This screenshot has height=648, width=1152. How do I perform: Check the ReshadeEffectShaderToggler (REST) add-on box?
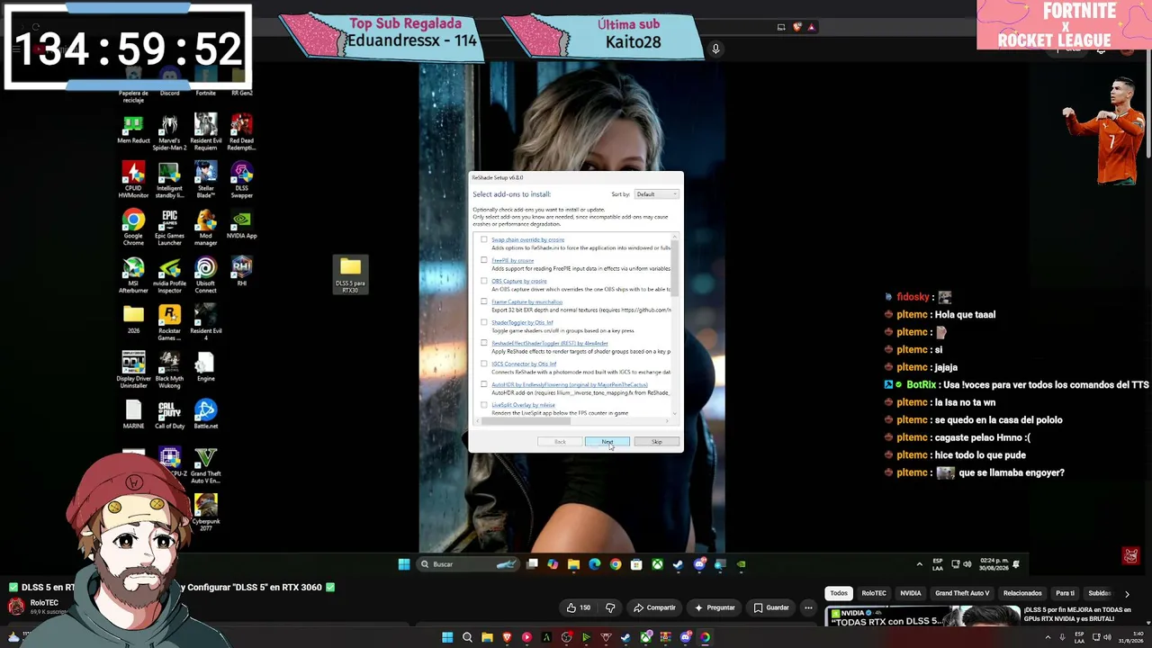(x=484, y=343)
